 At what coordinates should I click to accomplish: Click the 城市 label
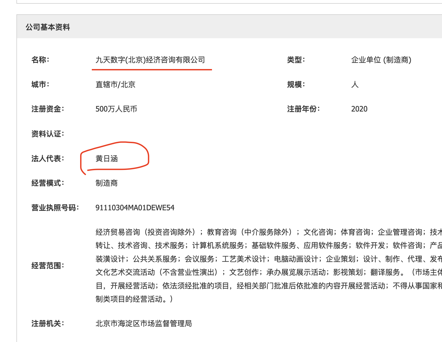coord(40,84)
